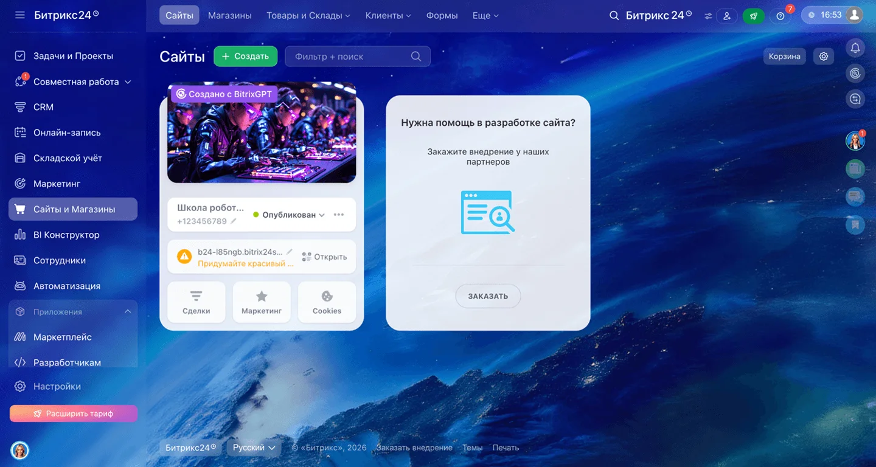Focus the Фильтр + поиск field
The width and height of the screenshot is (876, 467).
(358, 56)
